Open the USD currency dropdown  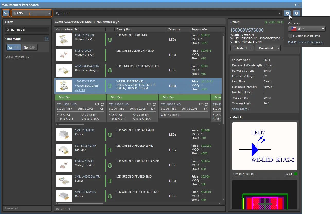click(307, 29)
